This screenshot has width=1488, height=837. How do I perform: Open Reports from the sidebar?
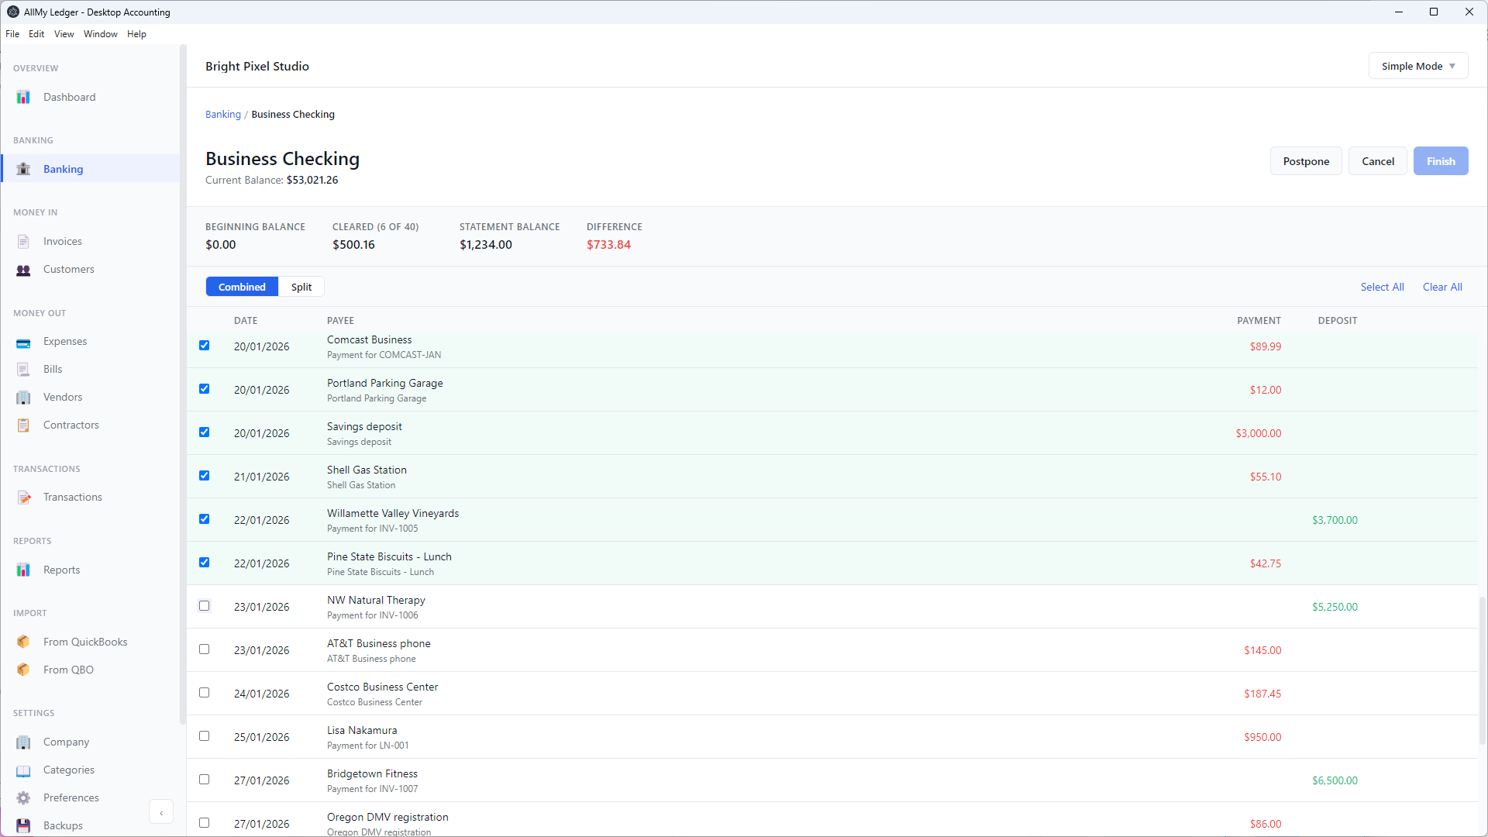coord(61,570)
